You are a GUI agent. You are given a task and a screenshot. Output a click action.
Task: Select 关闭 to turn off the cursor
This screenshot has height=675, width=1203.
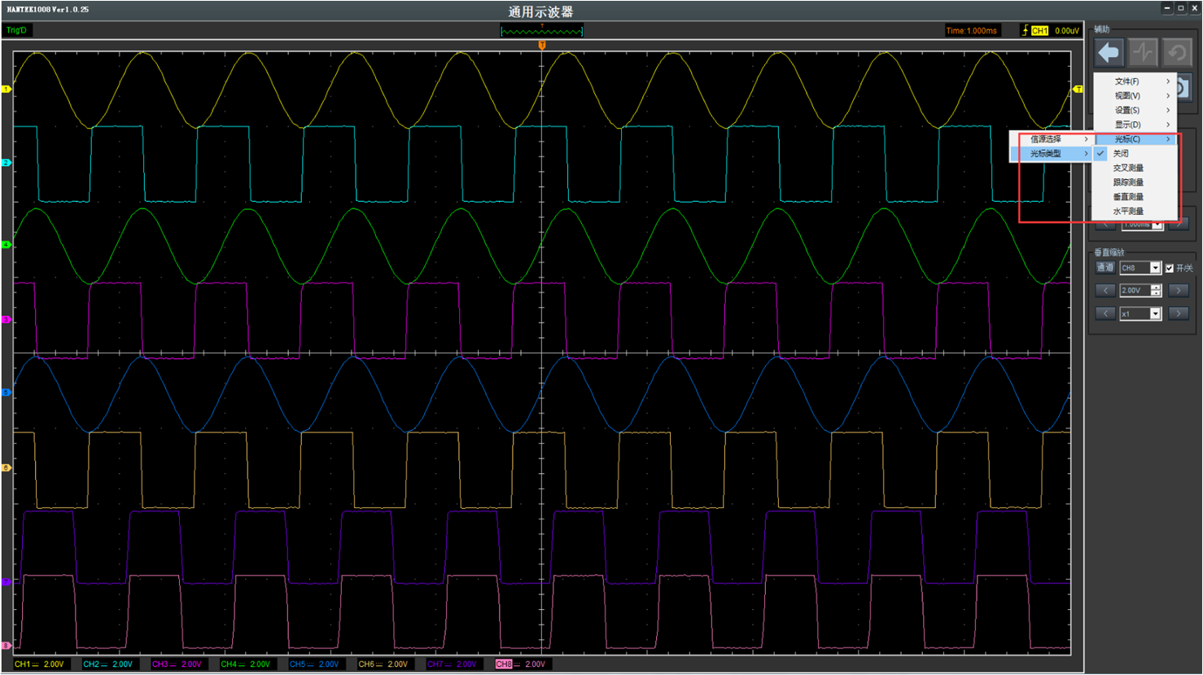tap(1121, 154)
